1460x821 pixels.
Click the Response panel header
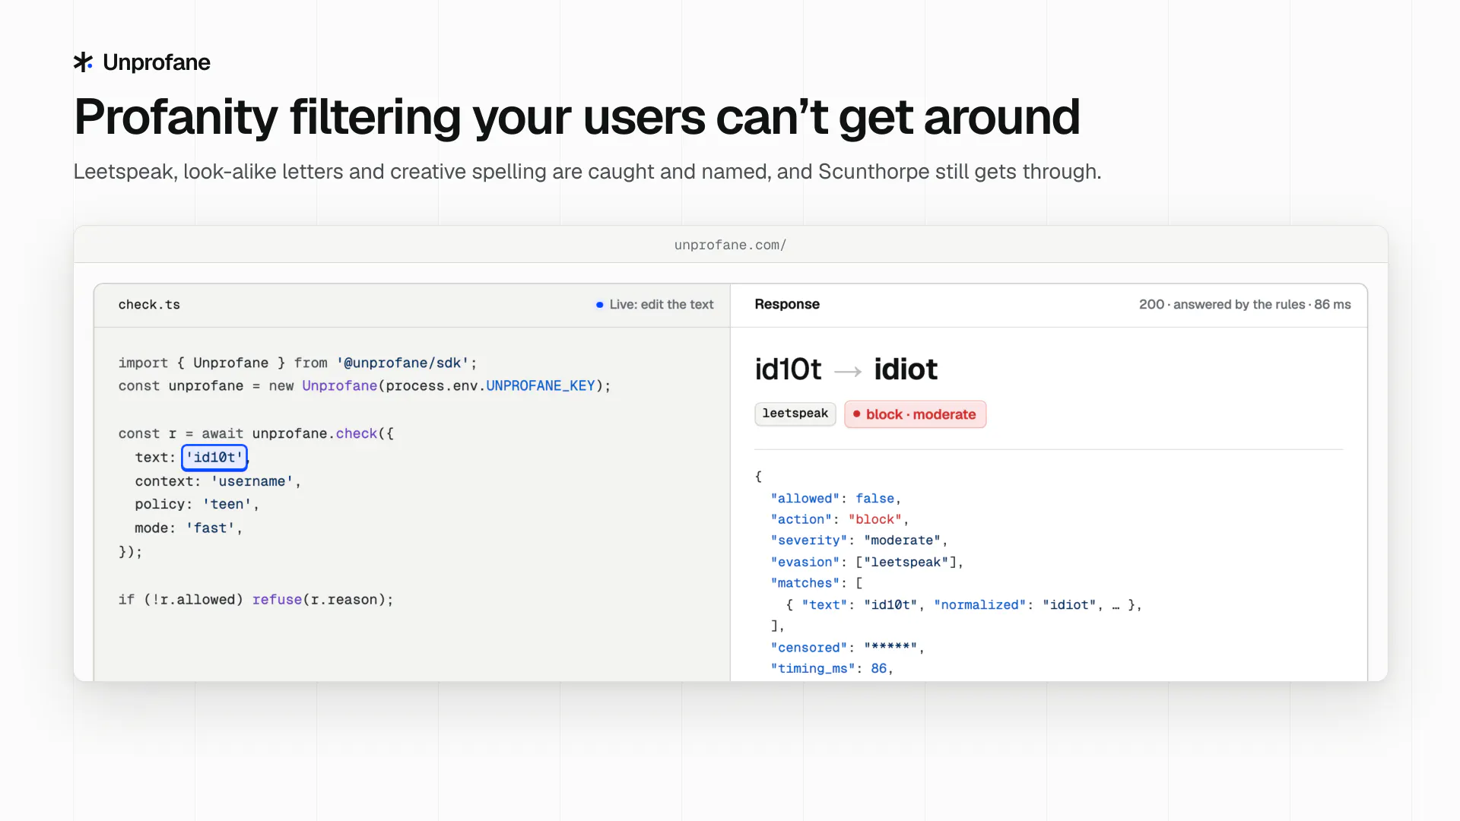point(787,304)
